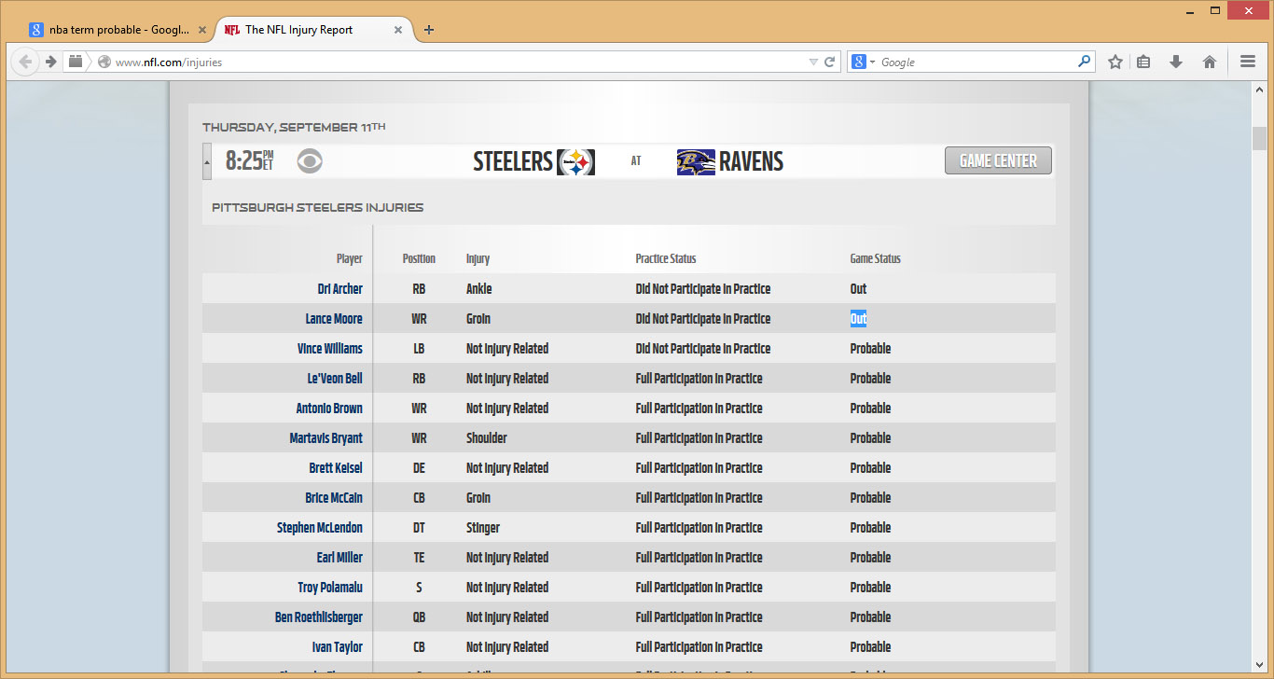Click the 8:25 PM ET game time
Viewport: 1274px width, 679px height.
pyautogui.click(x=250, y=161)
